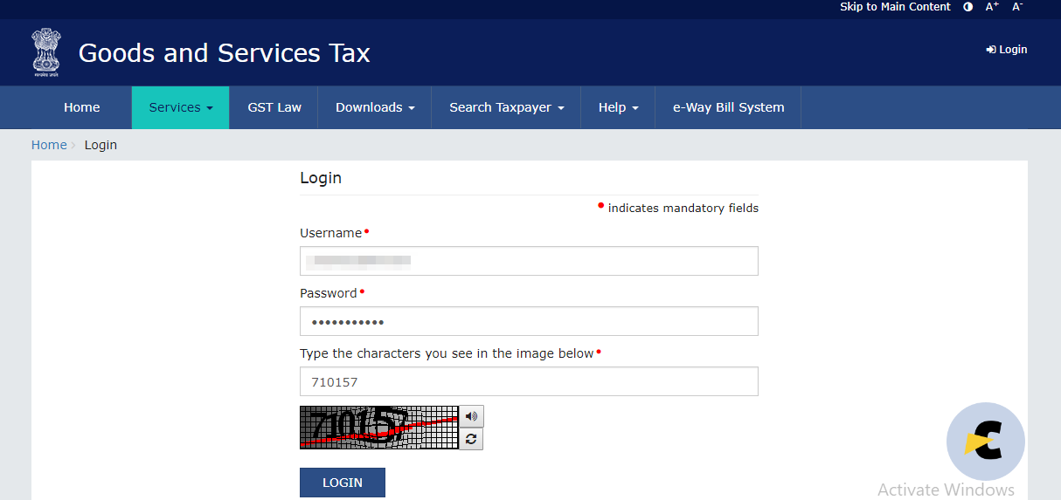Viewport: 1061px width, 500px height.
Task: Focus the Password input field
Action: click(529, 321)
